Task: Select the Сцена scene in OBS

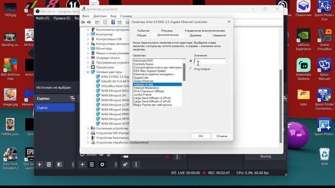Action: coord(54,108)
